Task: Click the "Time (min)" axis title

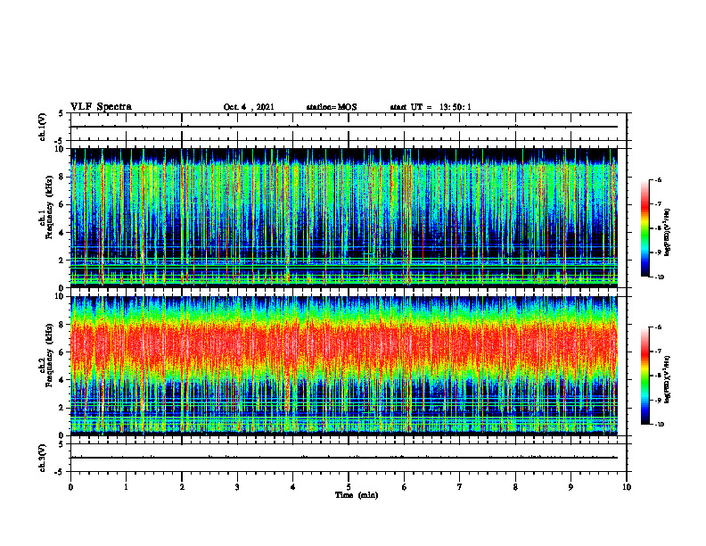Action: [x=357, y=495]
